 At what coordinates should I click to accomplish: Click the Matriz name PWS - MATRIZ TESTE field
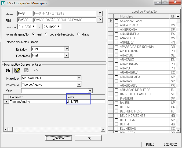tap(65, 13)
